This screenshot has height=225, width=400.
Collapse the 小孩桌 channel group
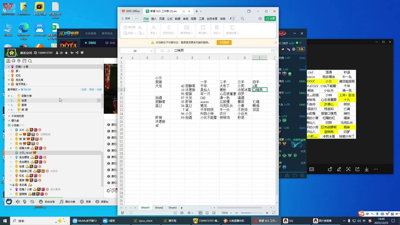[x=9, y=125]
